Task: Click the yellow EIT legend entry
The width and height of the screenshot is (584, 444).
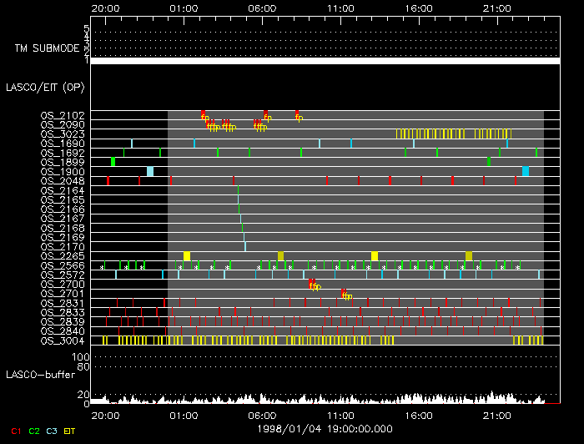Action: tap(69, 431)
